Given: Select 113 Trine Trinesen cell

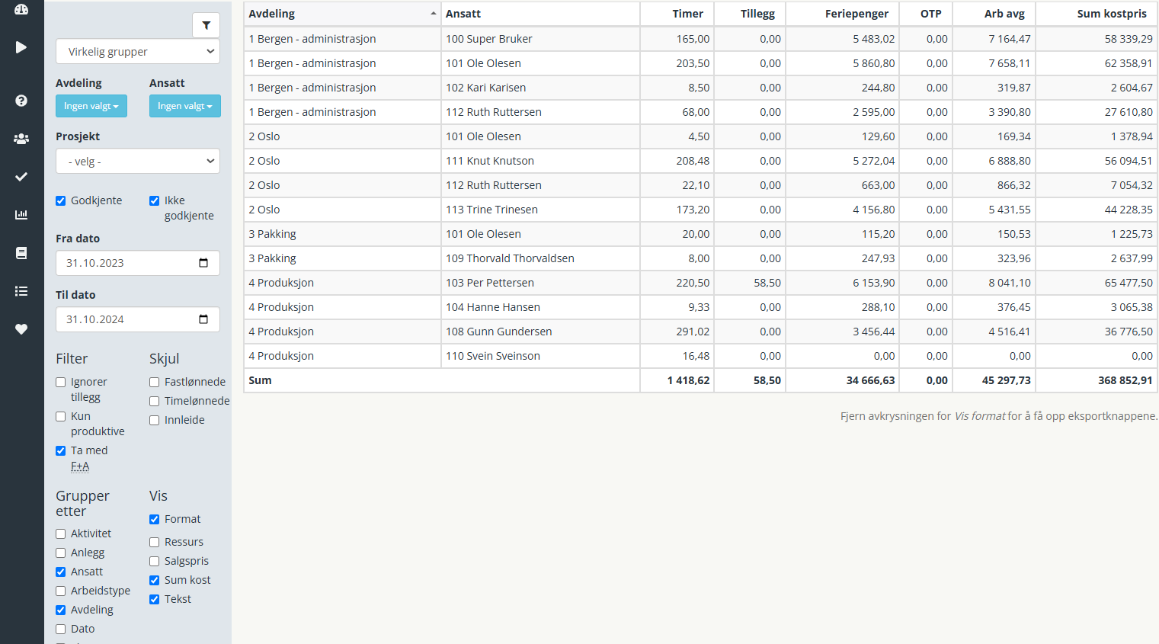Looking at the screenshot, I should tap(540, 210).
